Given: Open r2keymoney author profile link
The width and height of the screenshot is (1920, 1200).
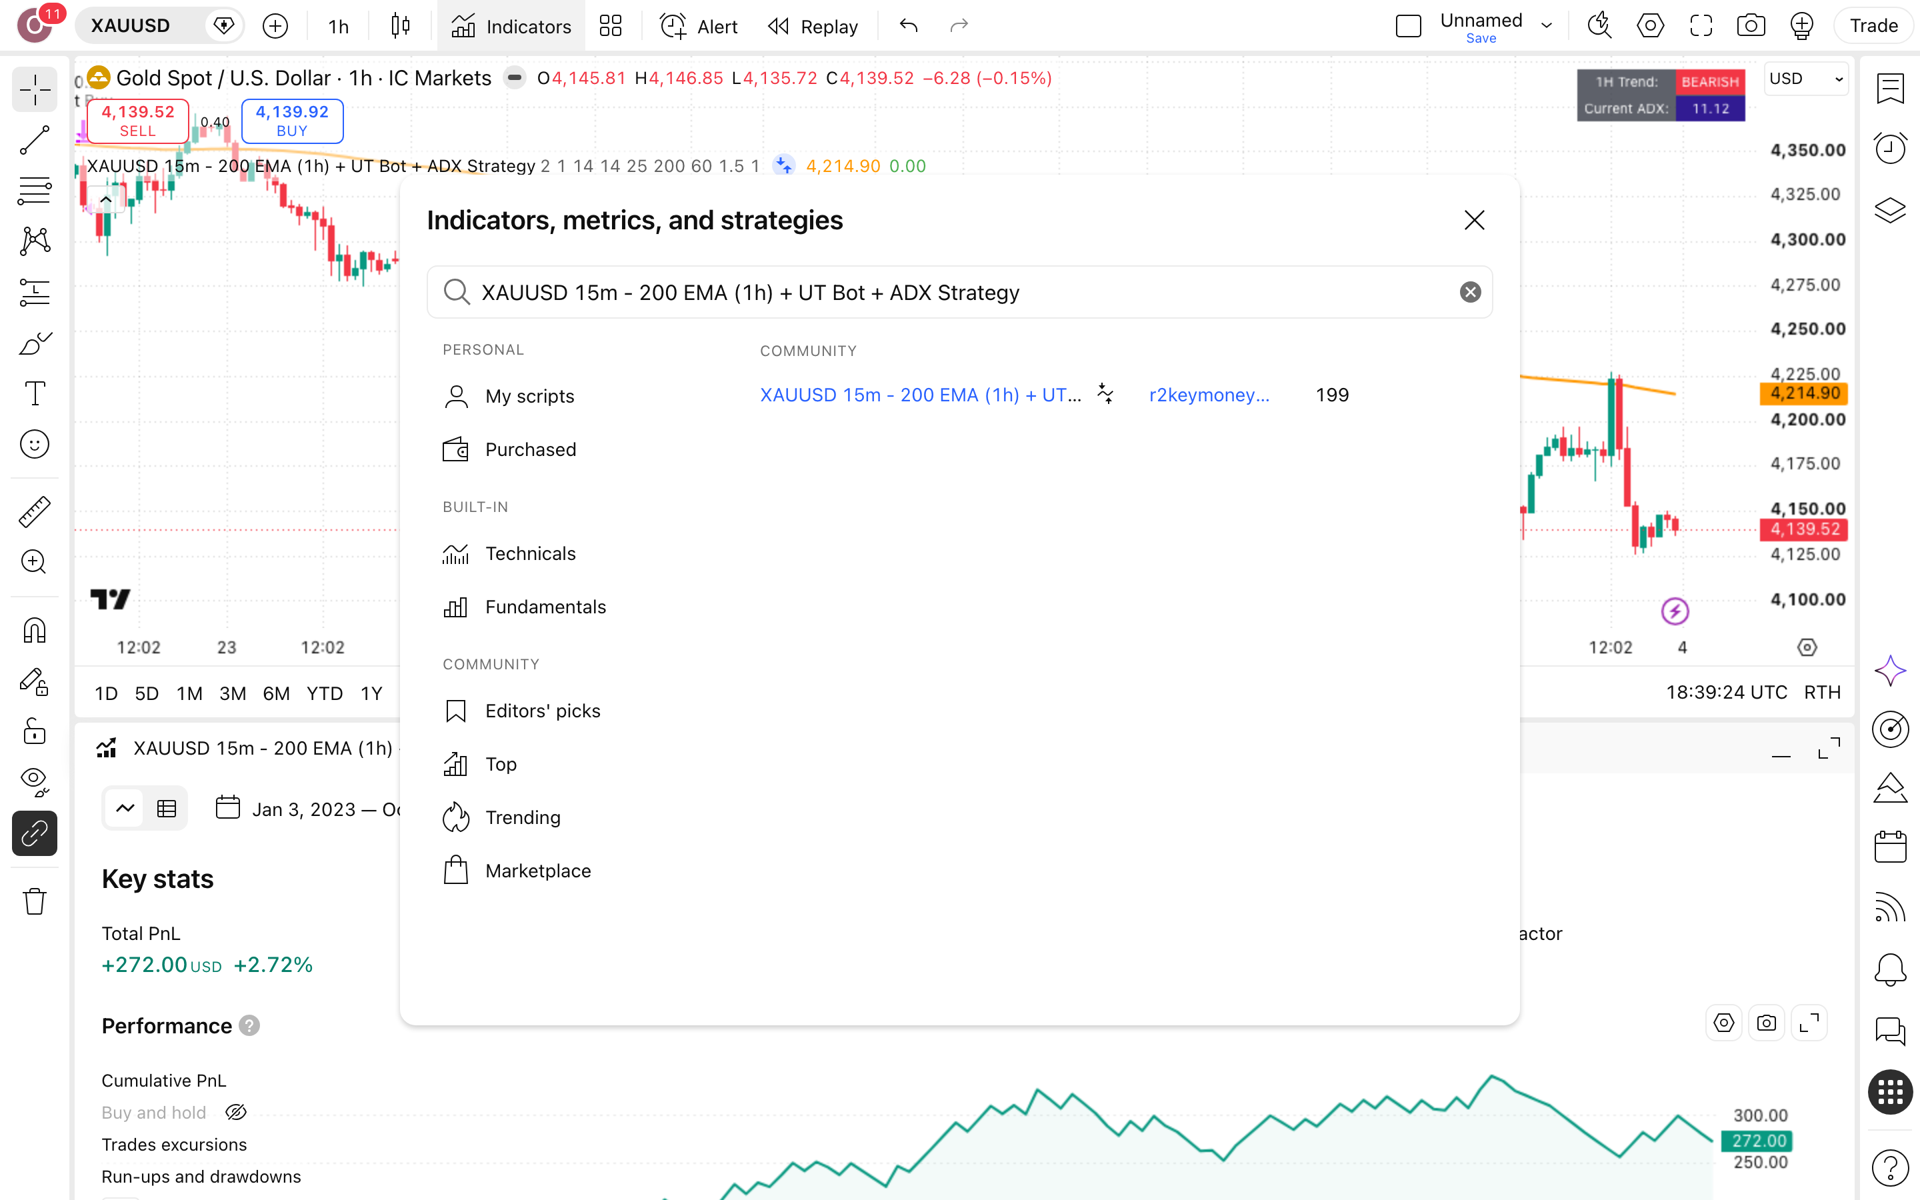Looking at the screenshot, I should point(1209,395).
